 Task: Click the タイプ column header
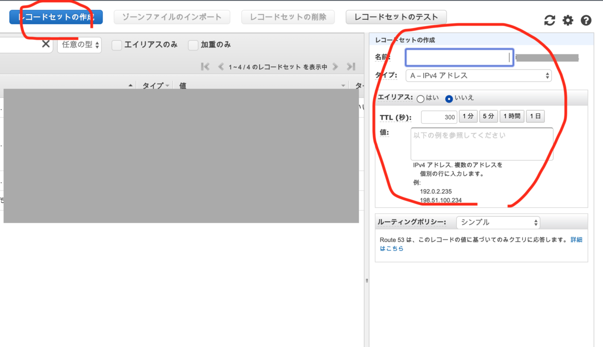point(152,86)
